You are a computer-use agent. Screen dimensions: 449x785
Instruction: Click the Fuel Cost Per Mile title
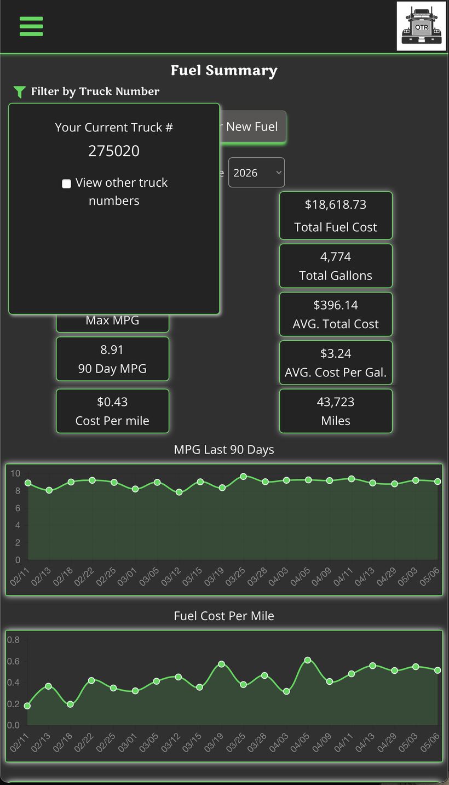[224, 616]
